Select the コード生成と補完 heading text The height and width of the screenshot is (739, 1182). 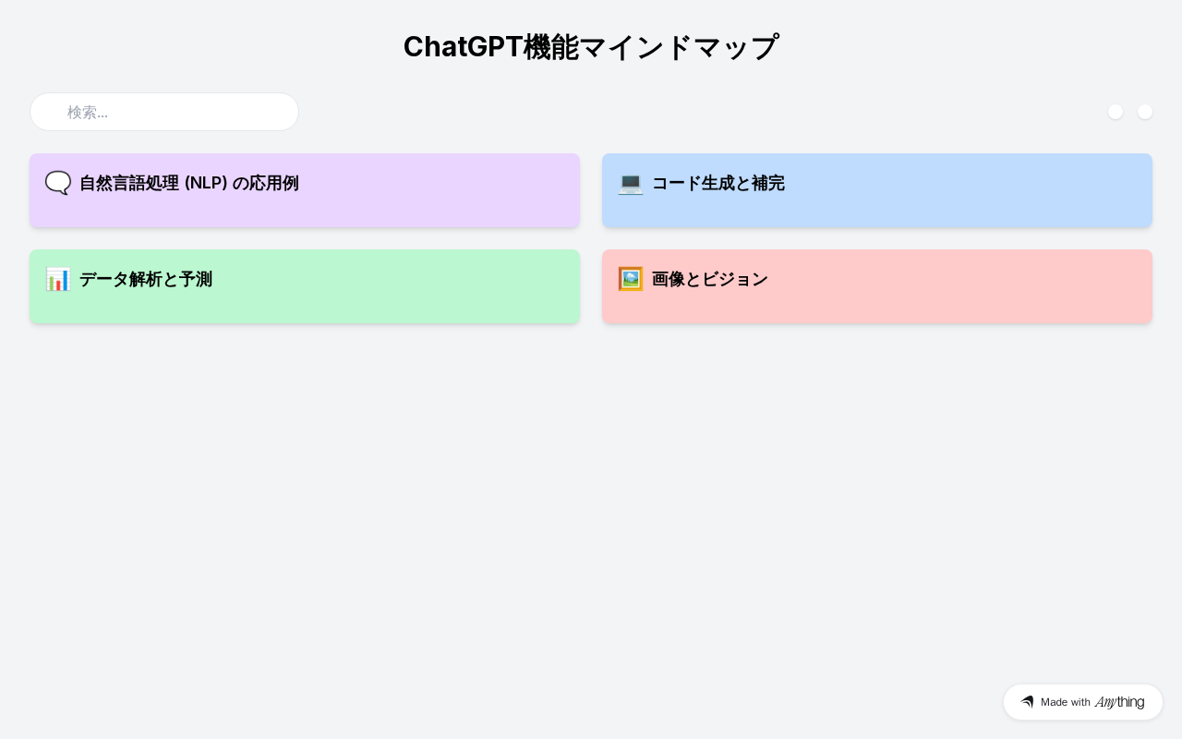coord(718,183)
